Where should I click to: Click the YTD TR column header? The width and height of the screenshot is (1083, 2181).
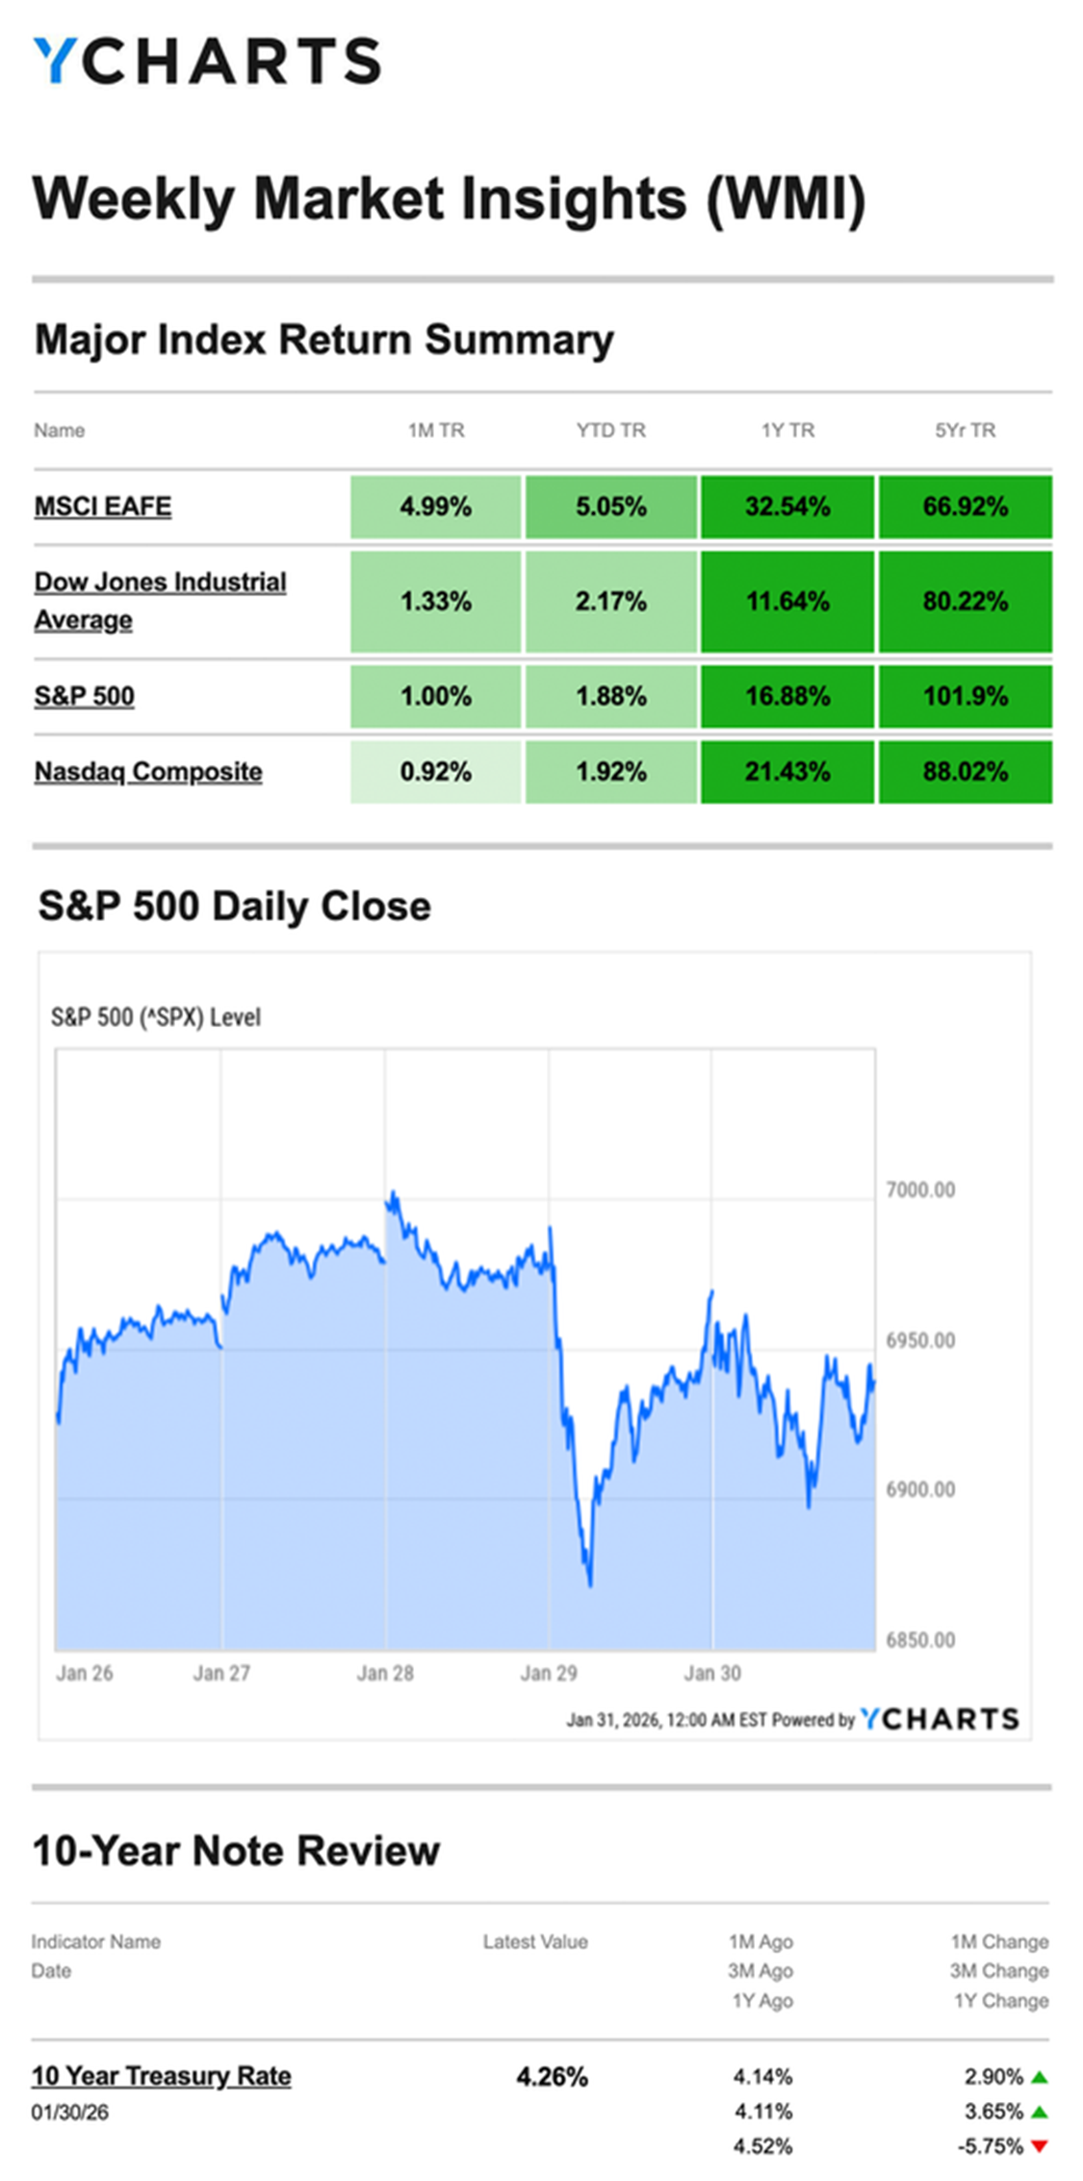point(610,430)
